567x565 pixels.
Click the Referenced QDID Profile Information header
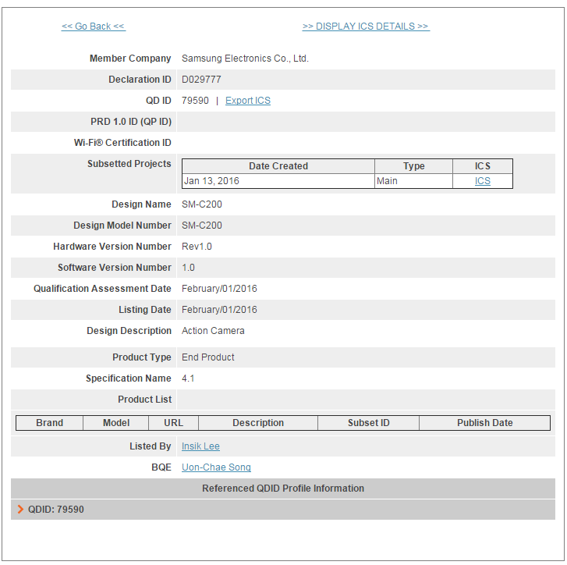(x=283, y=489)
